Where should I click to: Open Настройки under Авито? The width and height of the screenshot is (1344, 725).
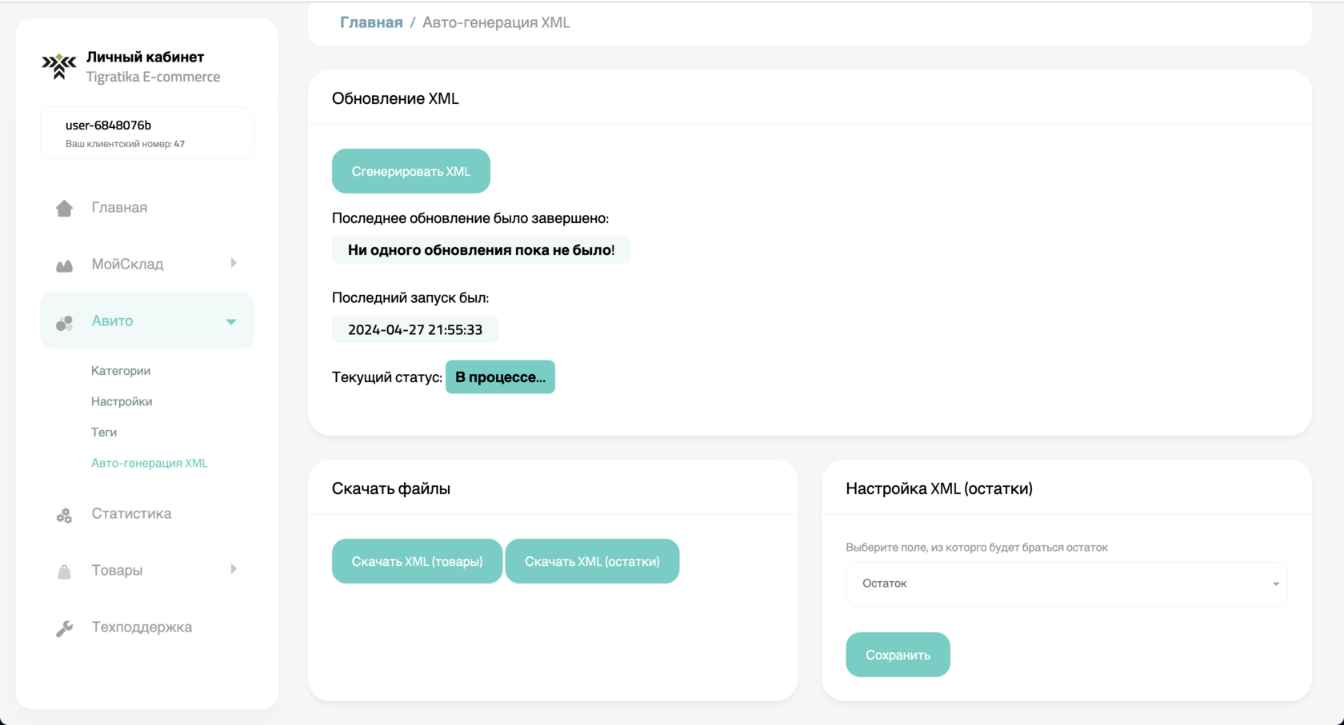pos(122,401)
